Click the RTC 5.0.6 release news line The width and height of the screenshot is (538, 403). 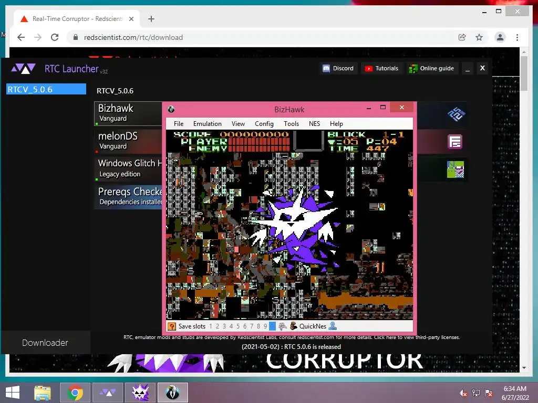(x=291, y=347)
